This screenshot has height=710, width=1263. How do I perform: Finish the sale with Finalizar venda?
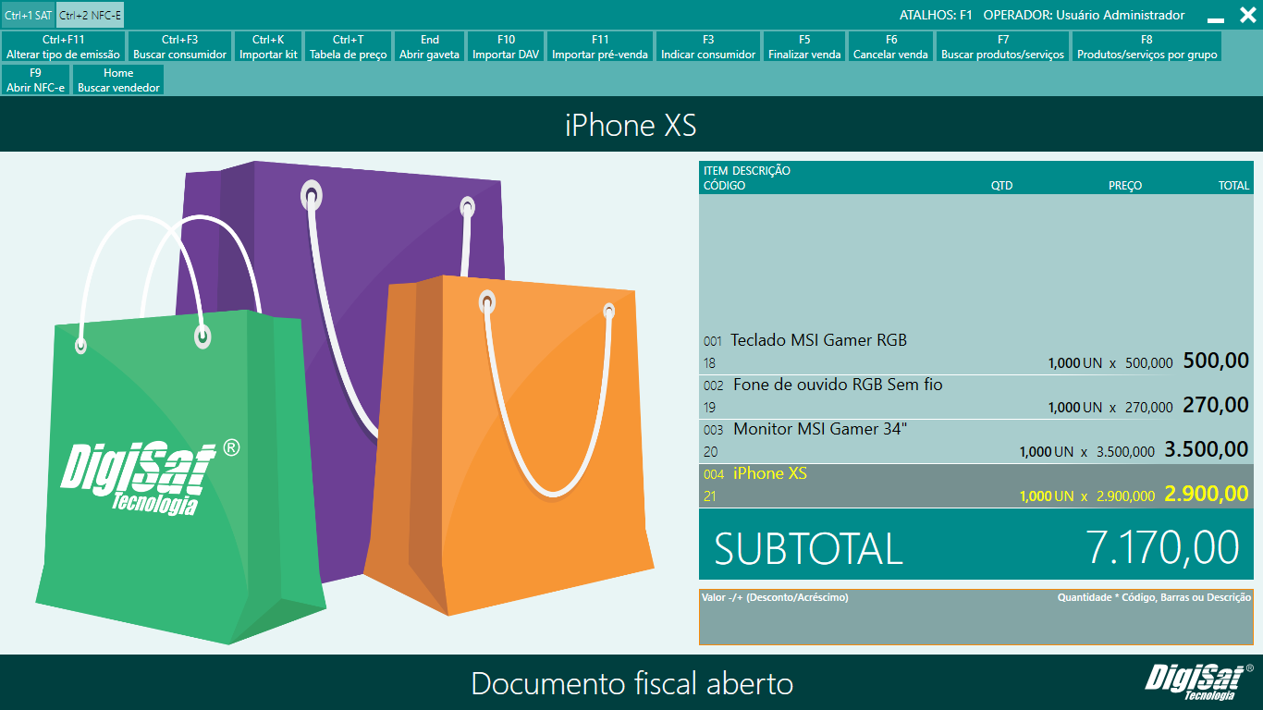click(x=804, y=47)
